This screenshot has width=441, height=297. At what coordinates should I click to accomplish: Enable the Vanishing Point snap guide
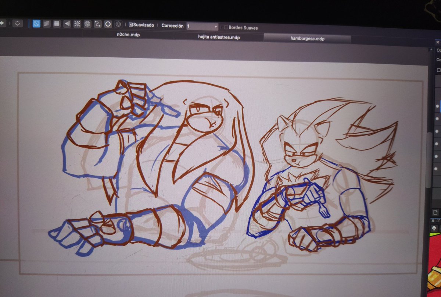click(x=67, y=24)
